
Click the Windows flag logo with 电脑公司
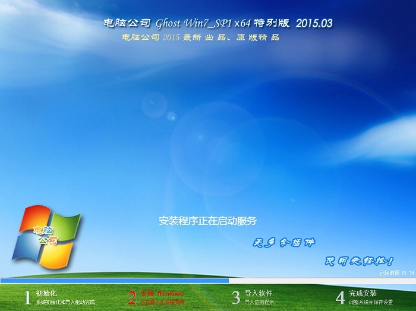(47, 237)
